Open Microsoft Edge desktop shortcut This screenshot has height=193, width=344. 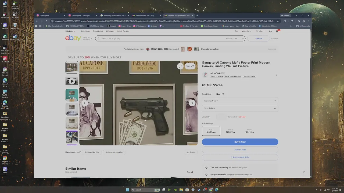tap(5, 83)
